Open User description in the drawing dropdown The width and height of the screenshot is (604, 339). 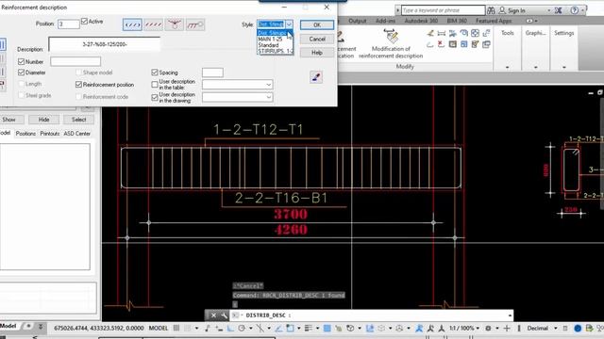pyautogui.click(x=268, y=97)
